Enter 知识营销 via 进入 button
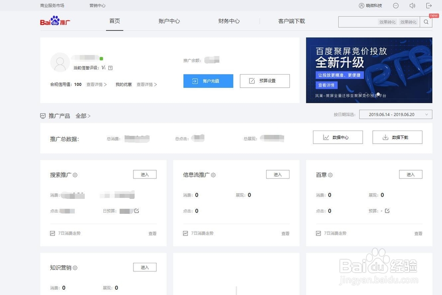The width and height of the screenshot is (442, 295). pyautogui.click(x=145, y=267)
